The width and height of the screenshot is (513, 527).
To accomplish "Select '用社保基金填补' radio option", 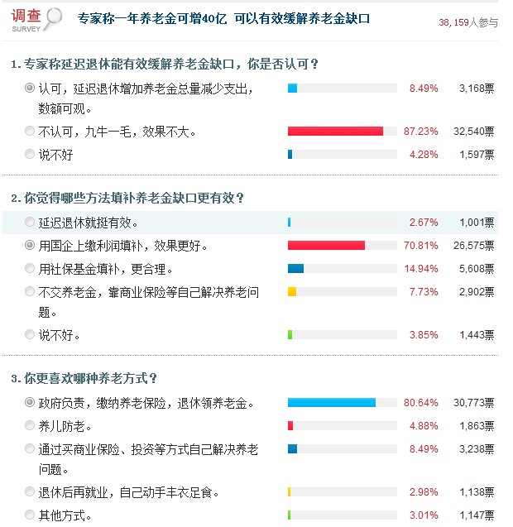I will [x=31, y=268].
